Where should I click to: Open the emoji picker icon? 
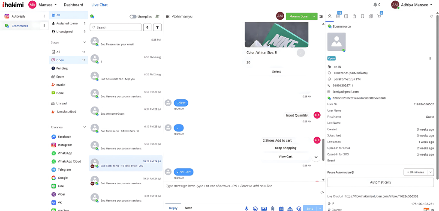tap(255, 208)
